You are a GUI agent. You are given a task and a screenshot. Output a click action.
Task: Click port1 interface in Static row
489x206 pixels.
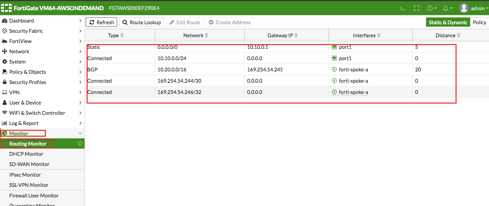pyautogui.click(x=342, y=47)
